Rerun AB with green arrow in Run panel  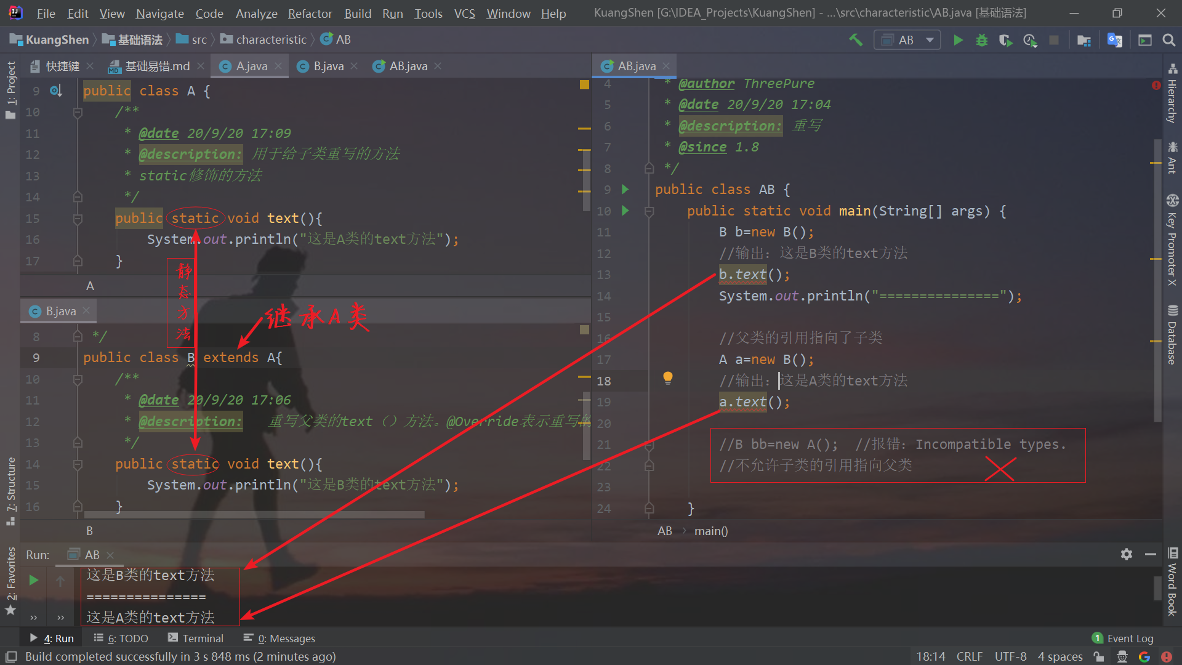(x=34, y=580)
